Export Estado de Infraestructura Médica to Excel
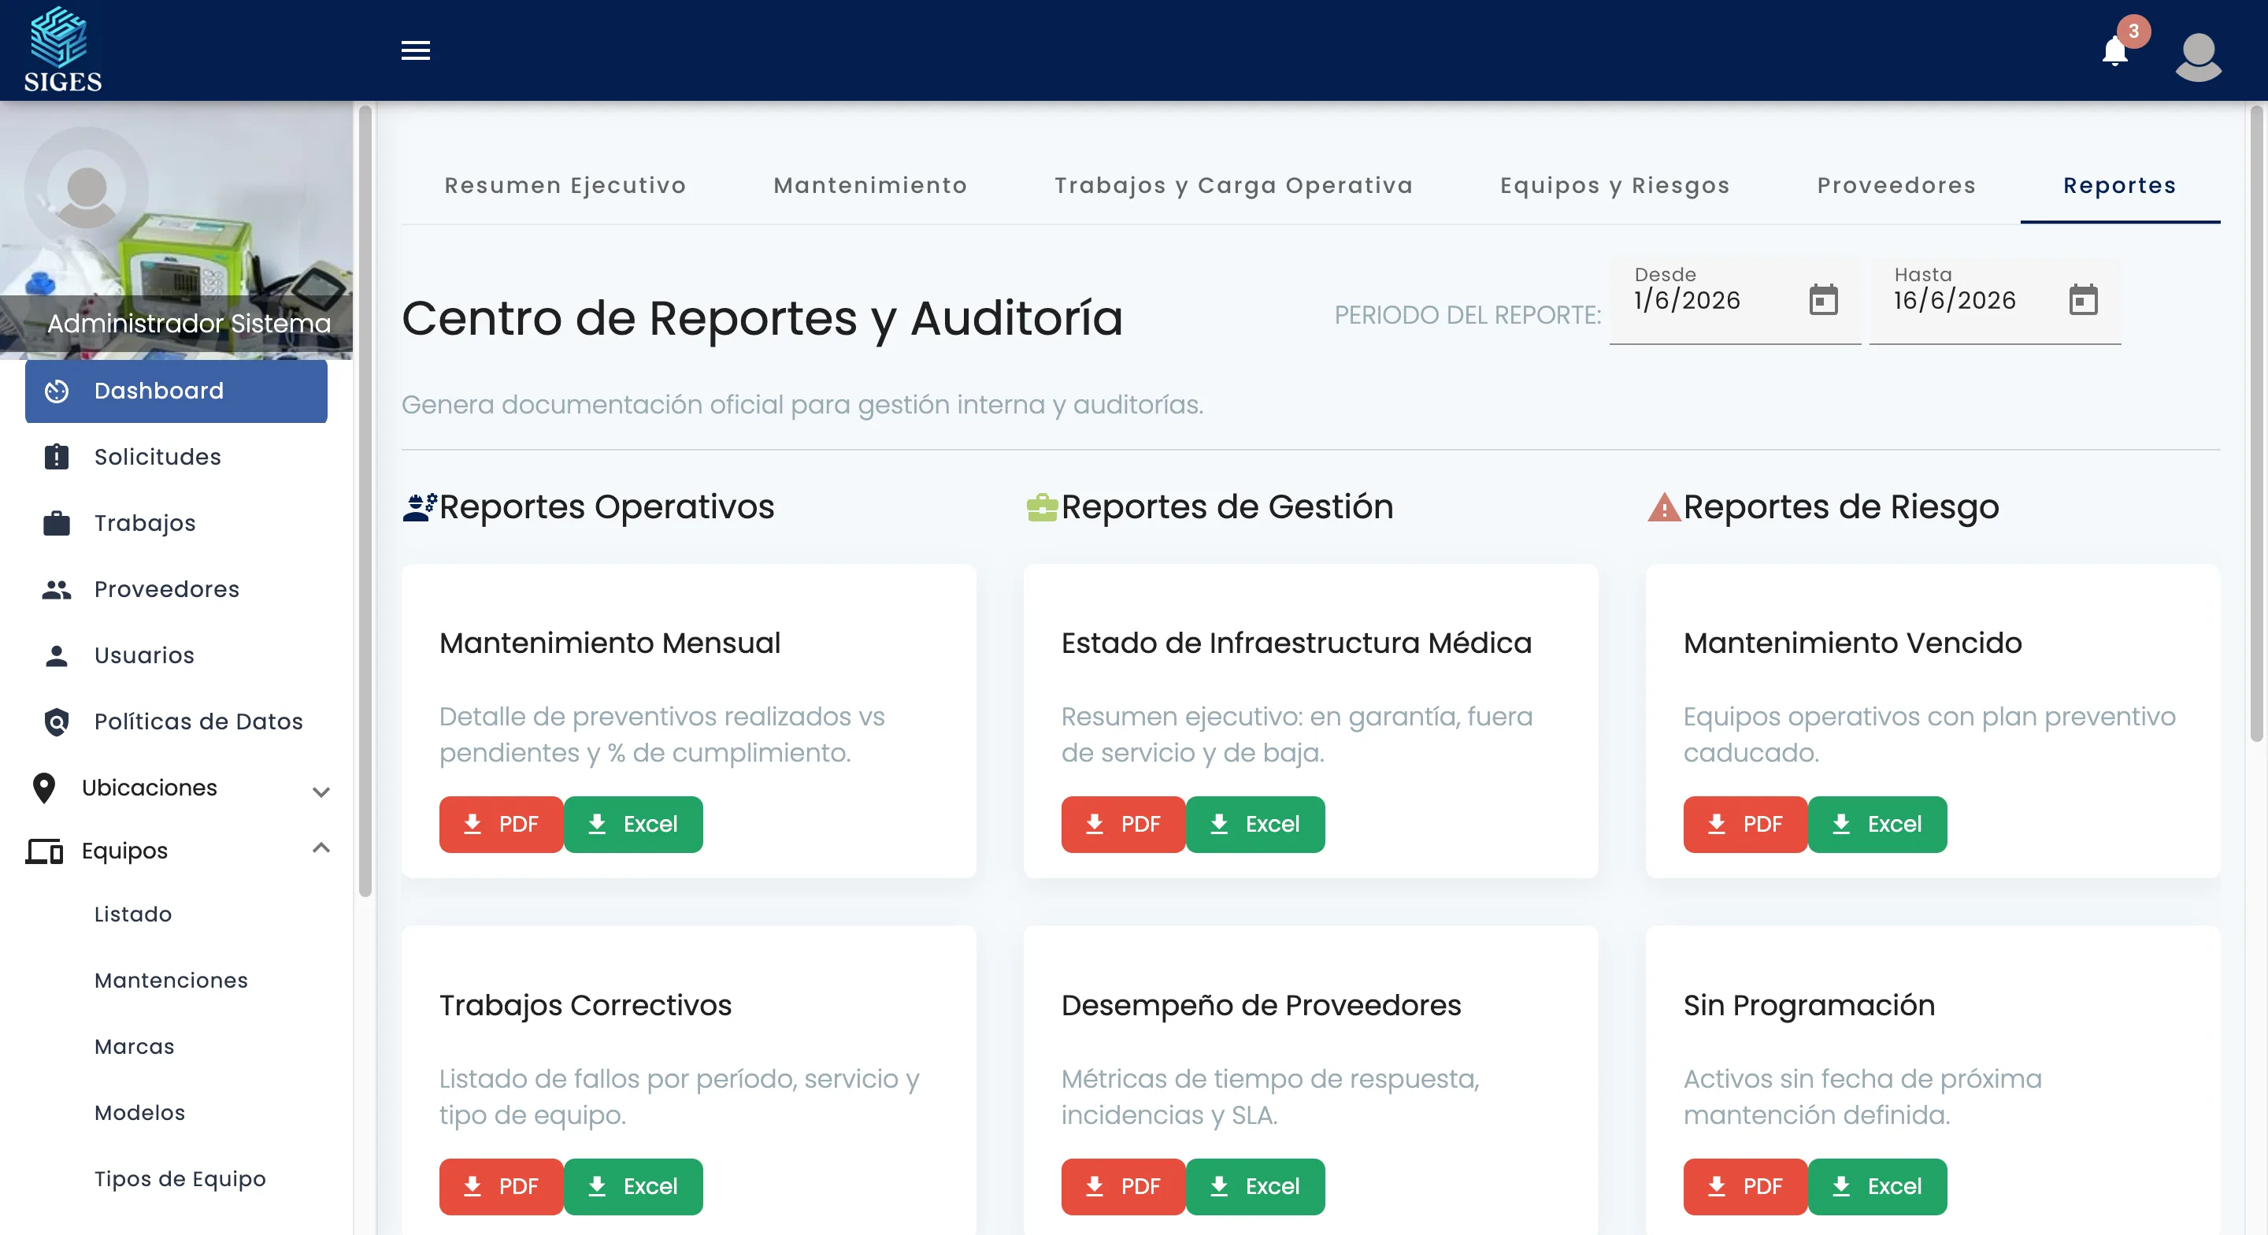 click(x=1255, y=824)
